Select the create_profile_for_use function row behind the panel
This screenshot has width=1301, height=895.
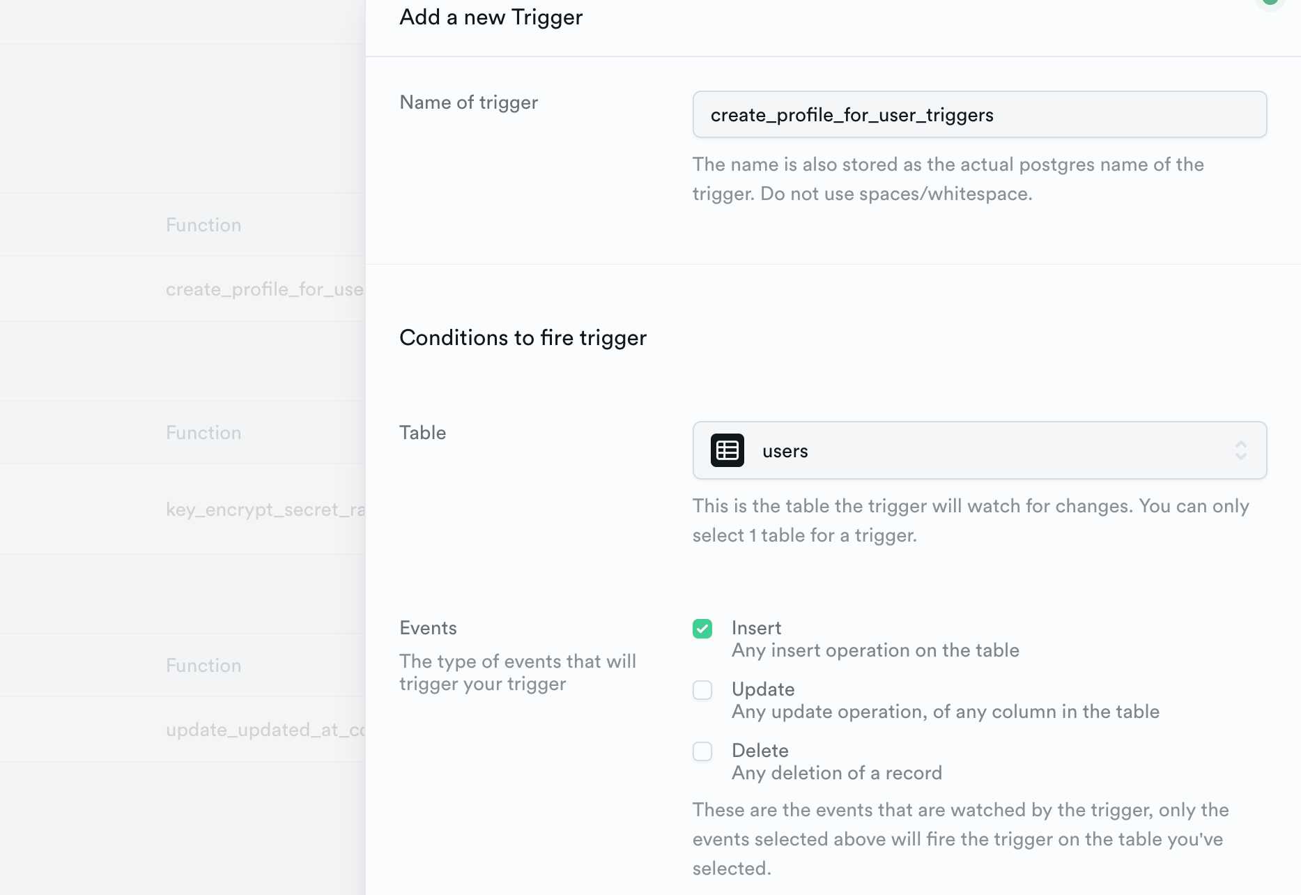click(x=264, y=289)
